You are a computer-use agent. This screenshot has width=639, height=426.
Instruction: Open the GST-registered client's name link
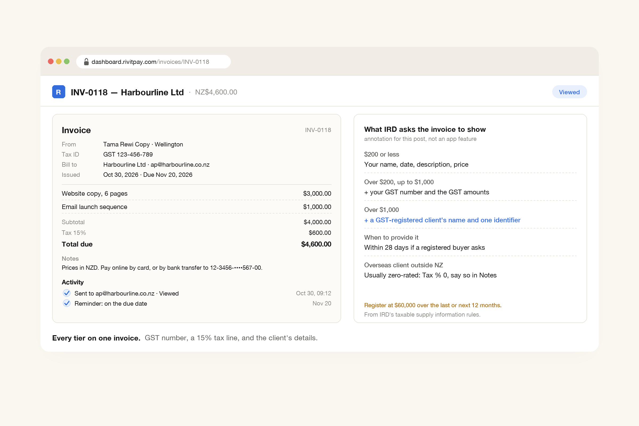442,220
